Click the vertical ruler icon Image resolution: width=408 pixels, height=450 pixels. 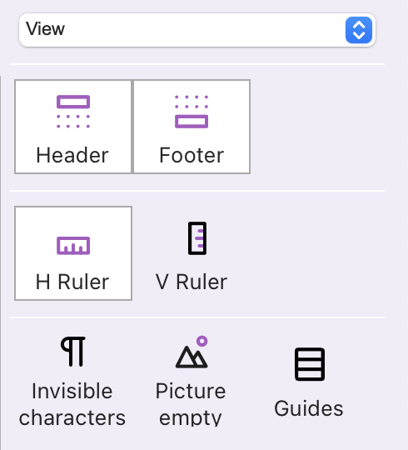197,238
